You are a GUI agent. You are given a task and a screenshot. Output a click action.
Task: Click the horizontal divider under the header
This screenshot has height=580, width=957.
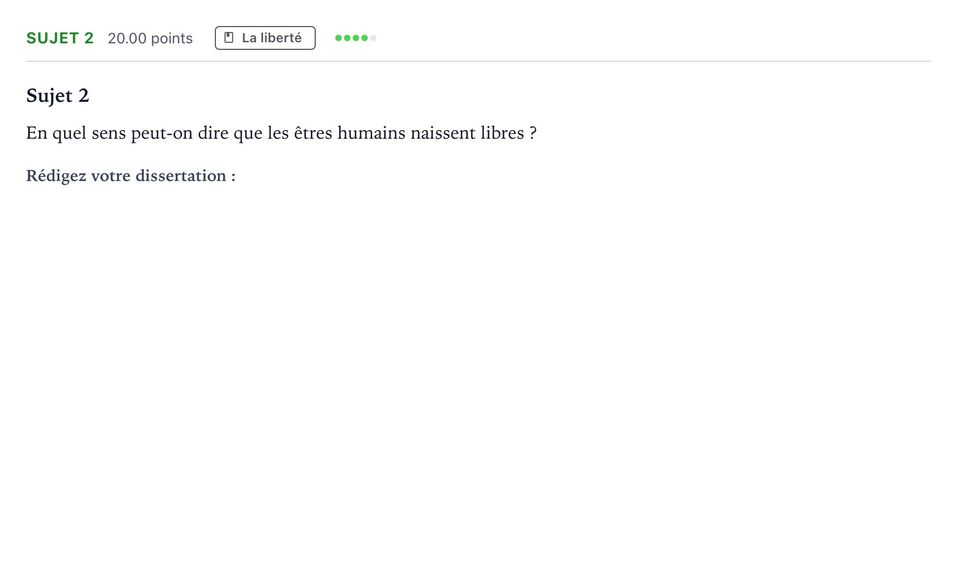(x=478, y=61)
